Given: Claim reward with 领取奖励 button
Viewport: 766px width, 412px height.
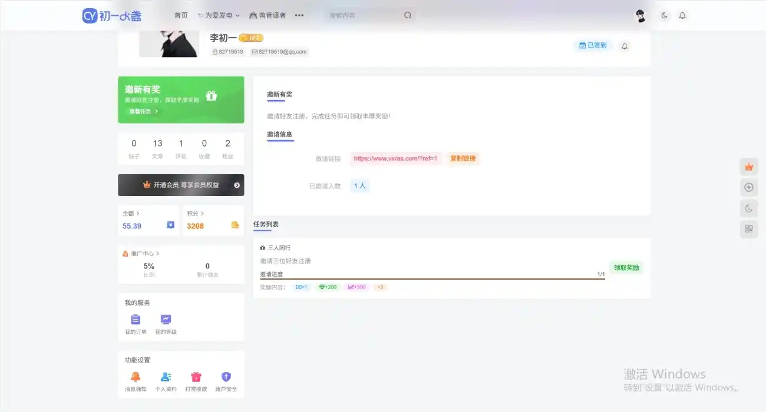Looking at the screenshot, I should pyautogui.click(x=626, y=267).
